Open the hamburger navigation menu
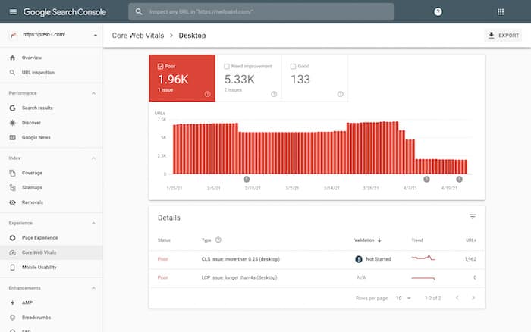Image resolution: width=531 pixels, height=332 pixels. point(13,12)
